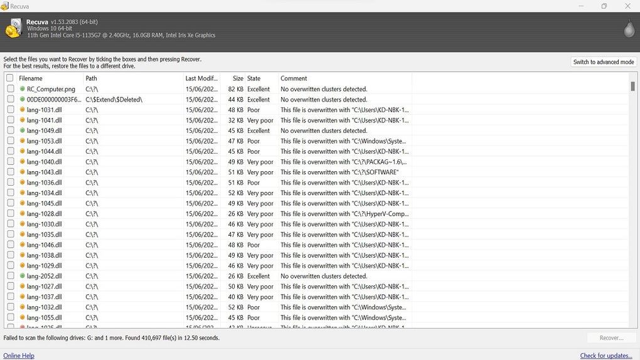Click the Recuva hard hat logo icon
The height and width of the screenshot is (360, 640).
click(x=13, y=29)
